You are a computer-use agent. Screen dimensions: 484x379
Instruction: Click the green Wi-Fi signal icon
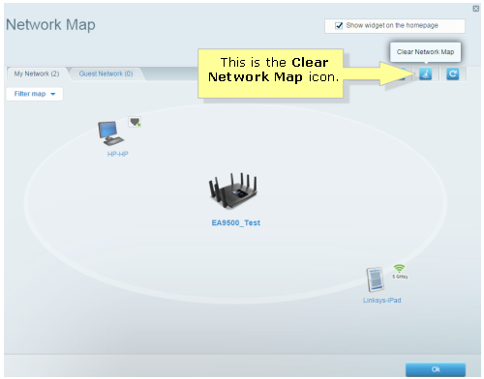pyautogui.click(x=399, y=269)
